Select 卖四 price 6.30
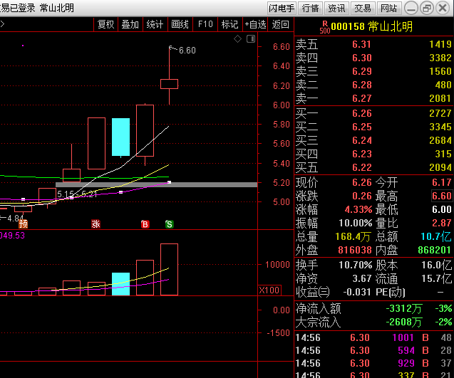This screenshot has width=454, height=378. [x=361, y=58]
